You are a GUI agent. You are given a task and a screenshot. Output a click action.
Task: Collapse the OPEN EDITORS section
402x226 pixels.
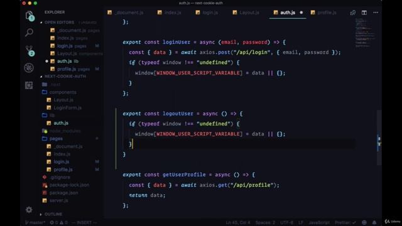coord(59,23)
